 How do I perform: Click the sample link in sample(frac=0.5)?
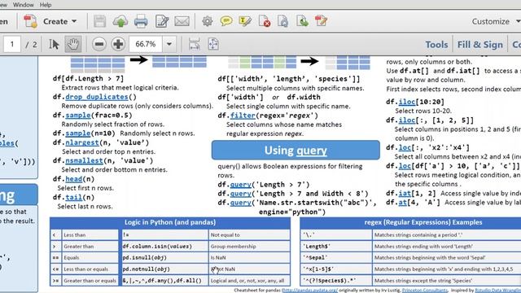(78, 116)
